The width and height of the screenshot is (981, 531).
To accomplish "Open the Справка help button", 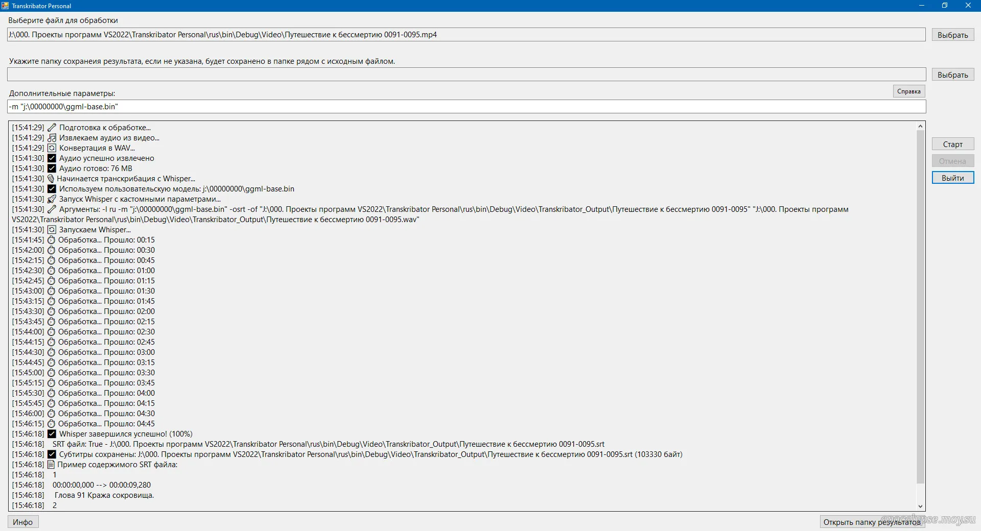I will [908, 91].
